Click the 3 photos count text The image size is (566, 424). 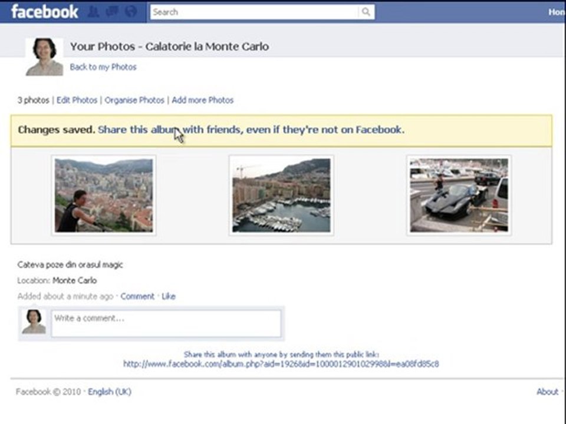pos(33,100)
